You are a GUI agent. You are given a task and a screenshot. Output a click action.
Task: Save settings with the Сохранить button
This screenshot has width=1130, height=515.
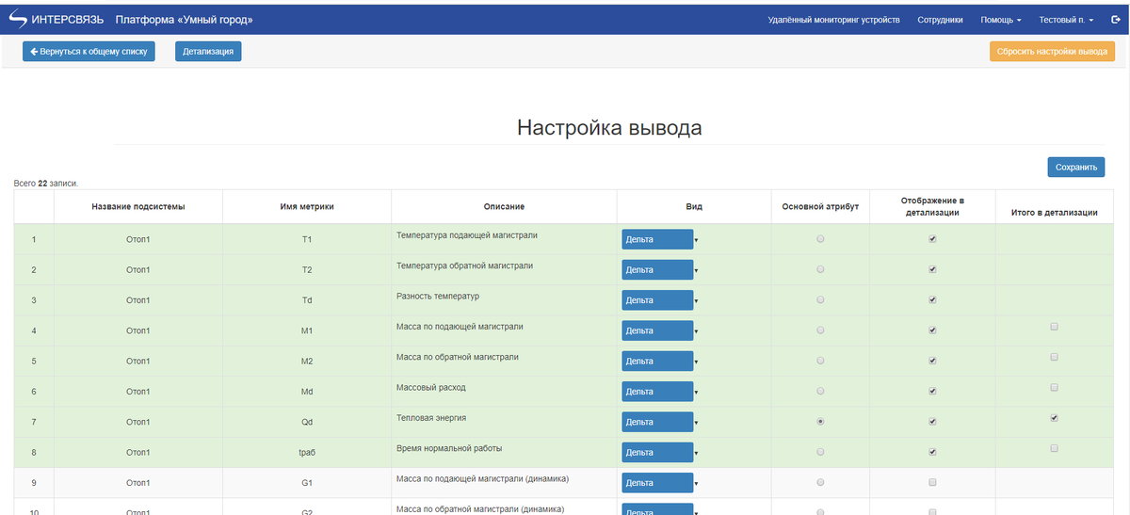tap(1076, 168)
